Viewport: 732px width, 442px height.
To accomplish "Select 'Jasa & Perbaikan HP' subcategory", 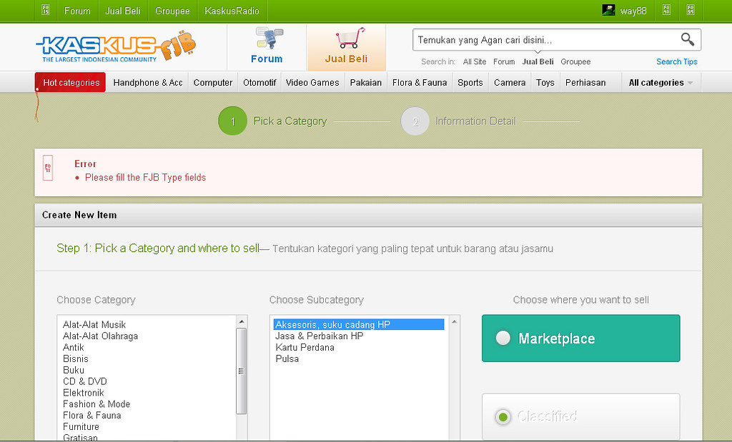I will [x=320, y=336].
